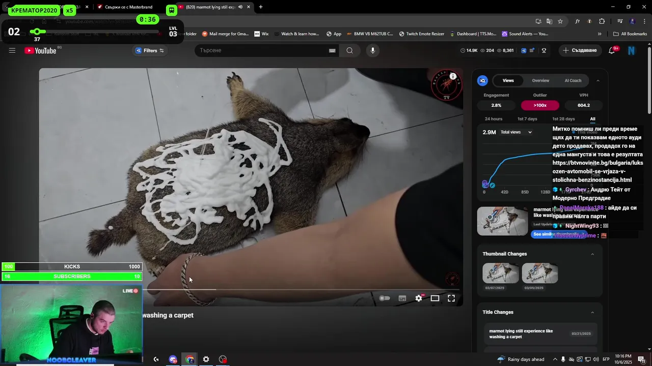Open Dashboard TTS.Mo bookmark
Image resolution: width=652 pixels, height=366 pixels.
point(473,34)
